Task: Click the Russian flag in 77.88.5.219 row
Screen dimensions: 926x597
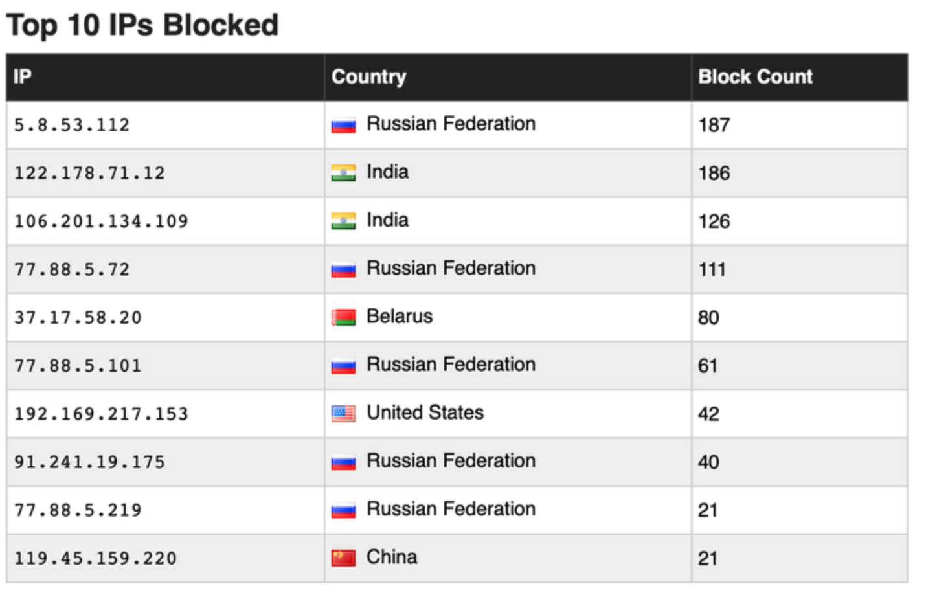Action: (343, 510)
